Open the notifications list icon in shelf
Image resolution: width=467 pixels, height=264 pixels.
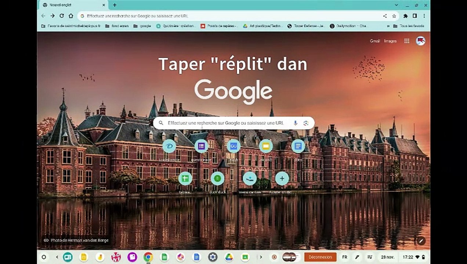click(x=370, y=257)
